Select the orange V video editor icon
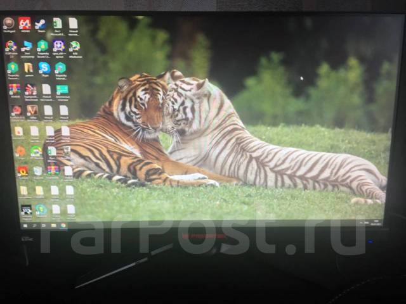Viewport: 406px width, 304px height. 32,110
